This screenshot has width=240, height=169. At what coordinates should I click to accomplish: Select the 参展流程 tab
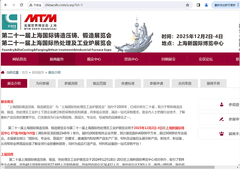click(71, 83)
